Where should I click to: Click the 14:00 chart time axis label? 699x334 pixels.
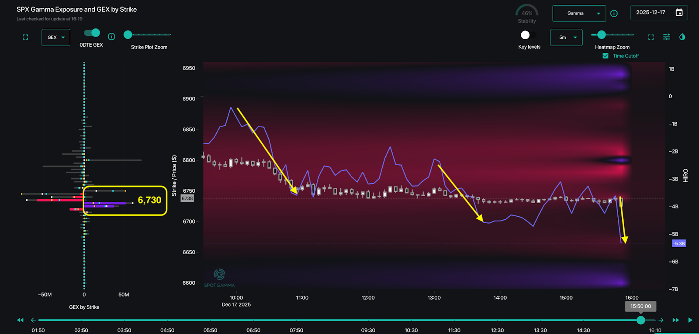click(x=500, y=298)
